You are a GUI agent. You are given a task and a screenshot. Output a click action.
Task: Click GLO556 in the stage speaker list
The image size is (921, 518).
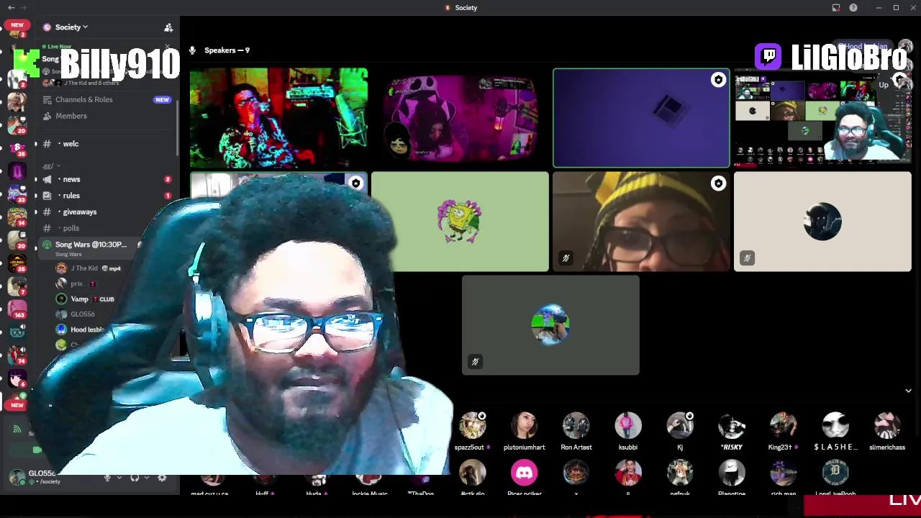(82, 314)
